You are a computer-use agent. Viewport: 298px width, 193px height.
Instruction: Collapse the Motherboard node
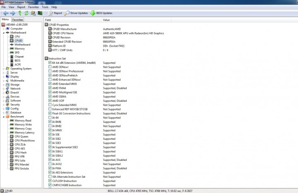tap(3, 33)
